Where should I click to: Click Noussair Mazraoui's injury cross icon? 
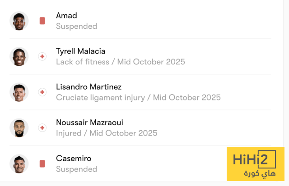tap(42, 128)
